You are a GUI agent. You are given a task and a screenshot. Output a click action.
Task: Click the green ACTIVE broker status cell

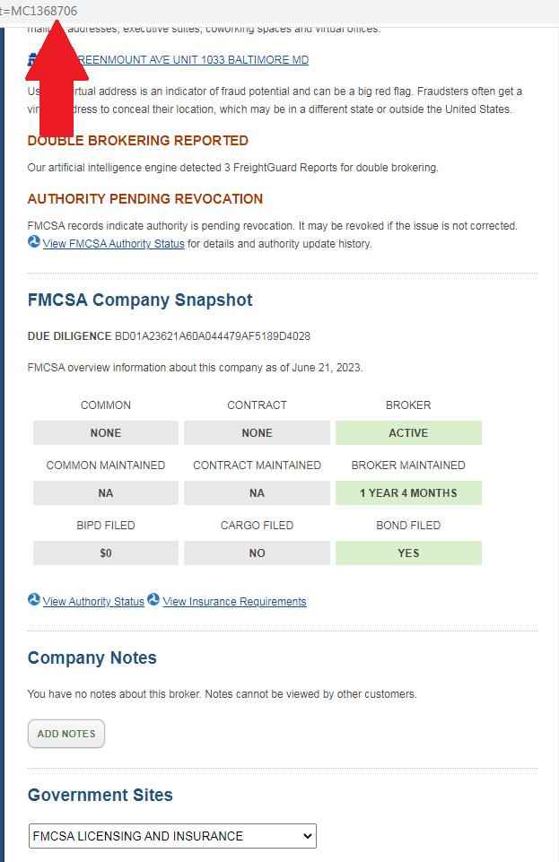pos(408,433)
